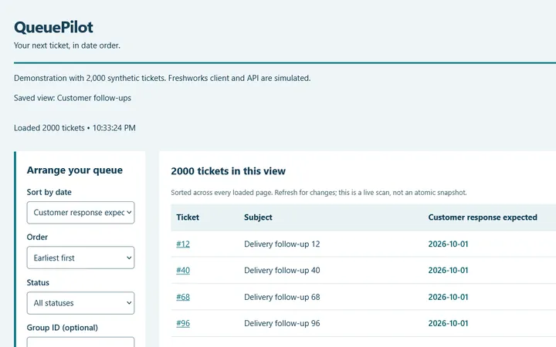Click the Sorted across every loaded page note

[319, 193]
